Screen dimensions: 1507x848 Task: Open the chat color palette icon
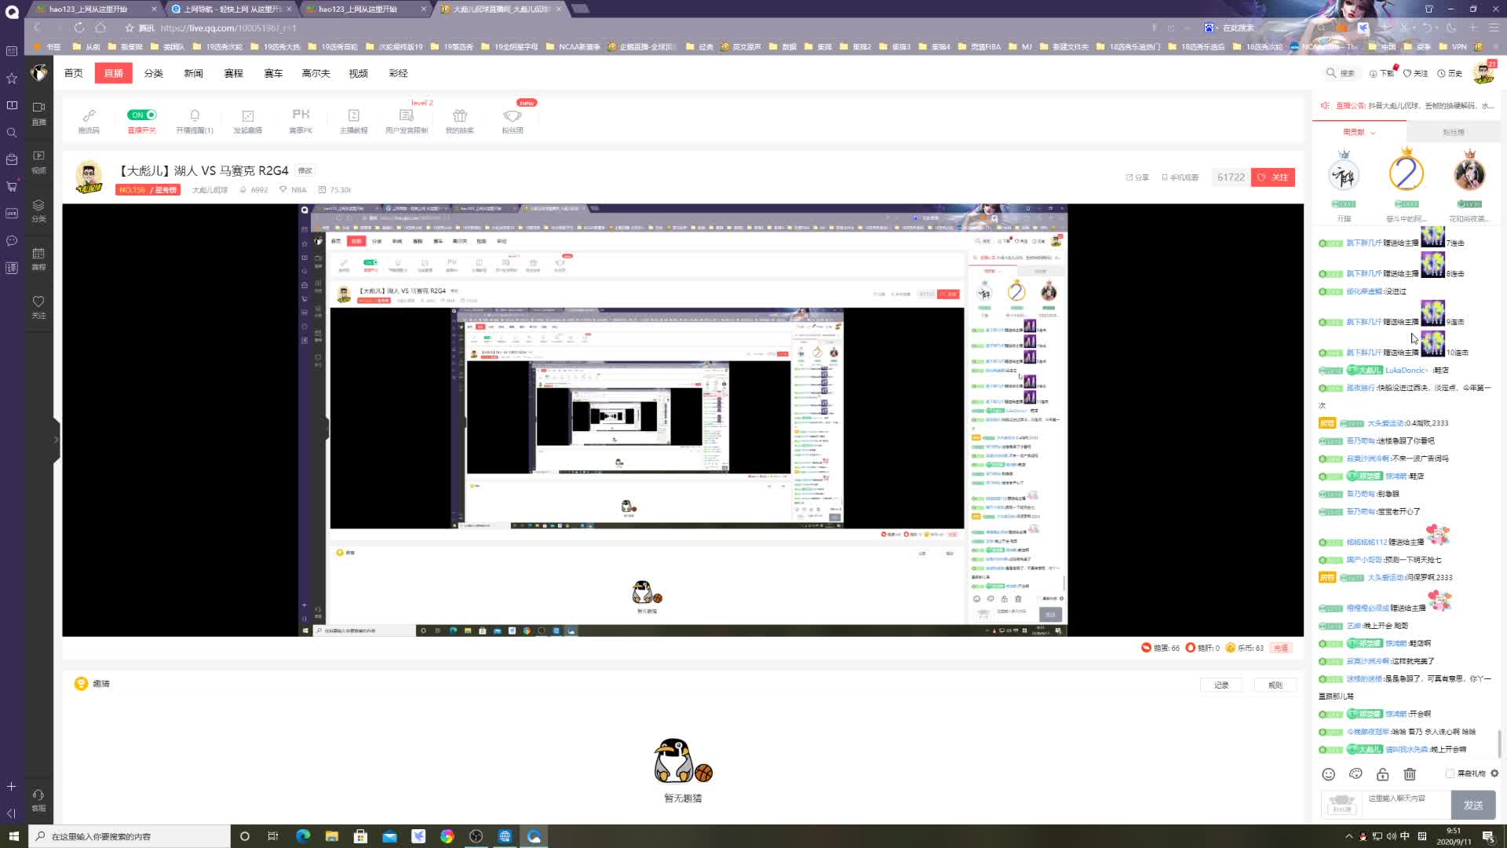point(1356,774)
